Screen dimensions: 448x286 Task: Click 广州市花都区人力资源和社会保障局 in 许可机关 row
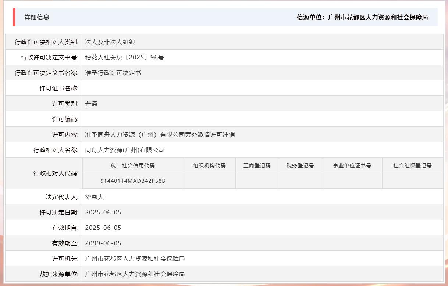135,258
